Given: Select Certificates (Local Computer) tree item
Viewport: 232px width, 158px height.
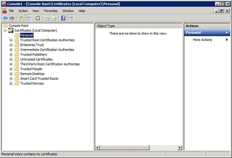Looking at the screenshot, I should click(36, 30).
